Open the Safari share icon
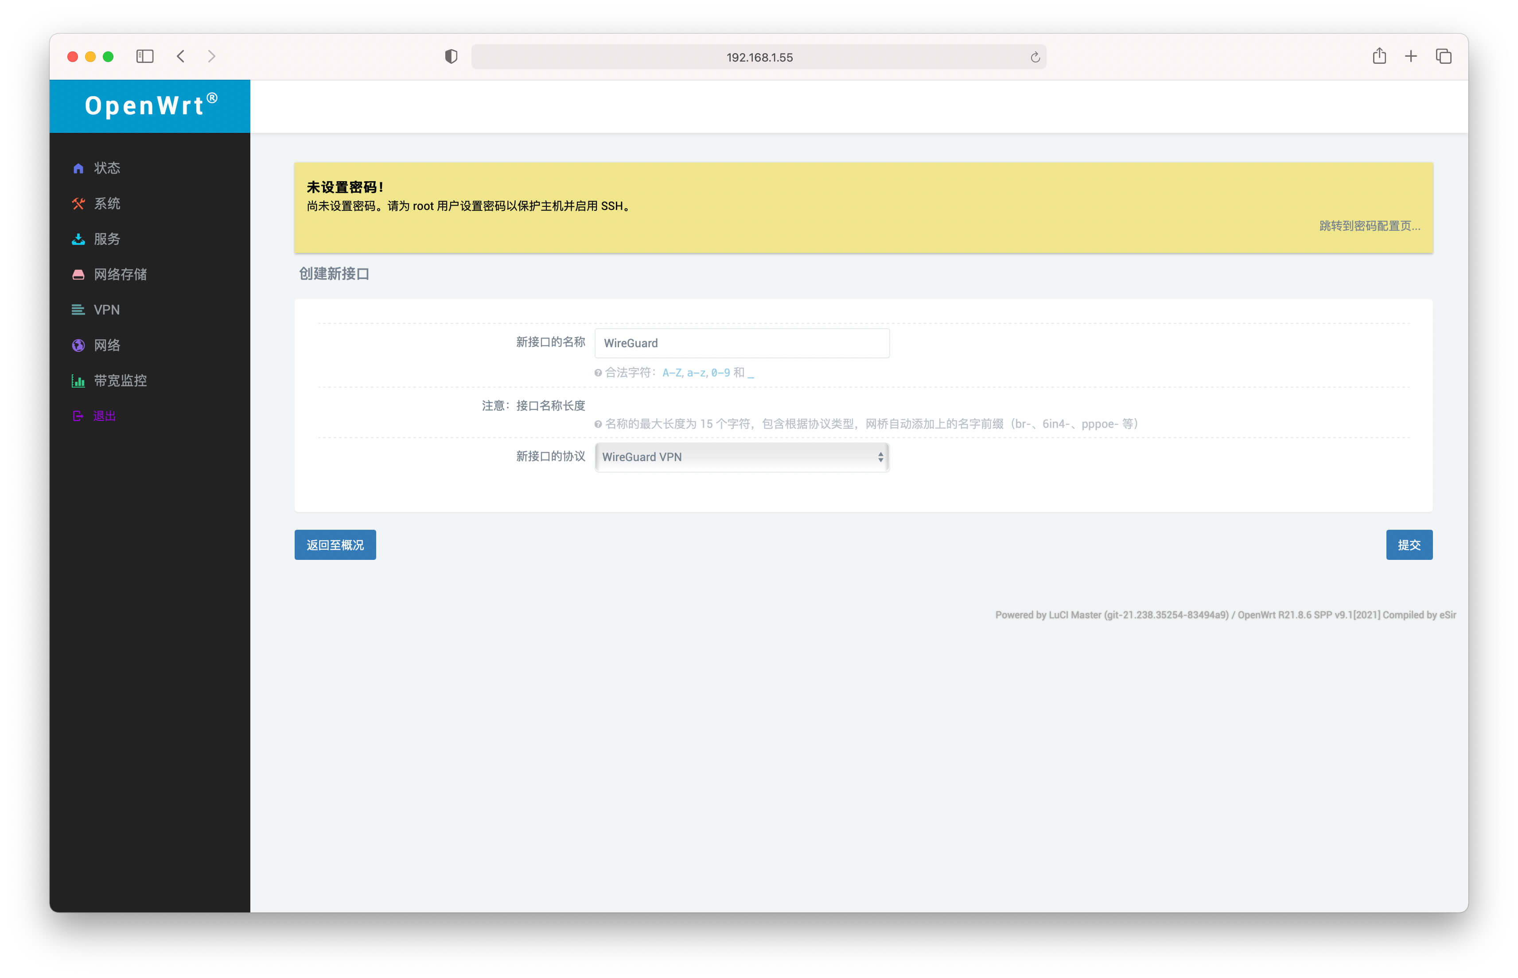 pos(1379,57)
